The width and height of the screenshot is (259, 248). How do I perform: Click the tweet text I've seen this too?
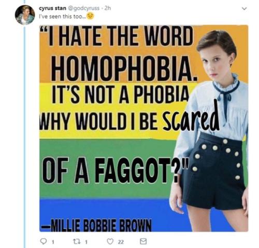pyautogui.click(x=62, y=17)
